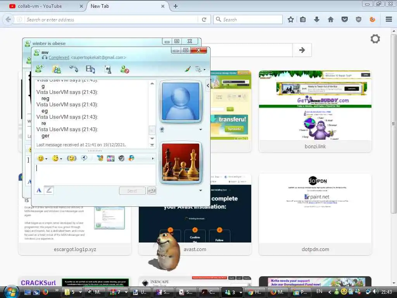Send a nudge with the shaking emoticon
This screenshot has height=298, width=397.
[x=72, y=158]
